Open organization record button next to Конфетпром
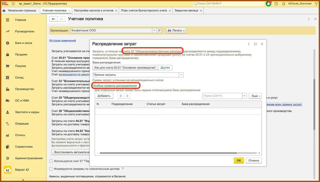The image size is (320, 182). pos(159,30)
